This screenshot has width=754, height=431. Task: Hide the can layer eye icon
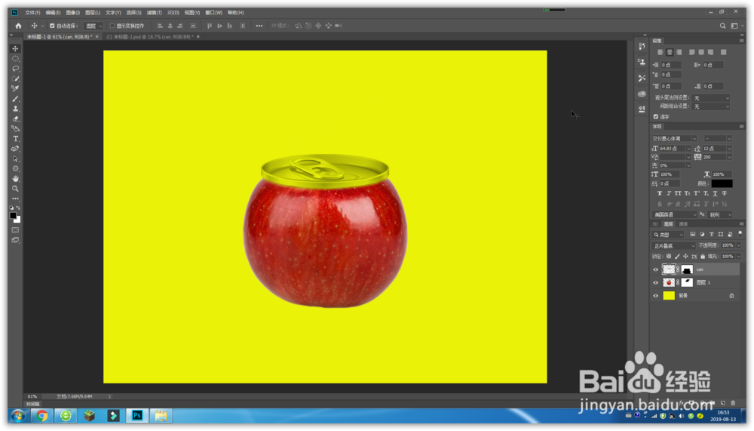tap(655, 269)
